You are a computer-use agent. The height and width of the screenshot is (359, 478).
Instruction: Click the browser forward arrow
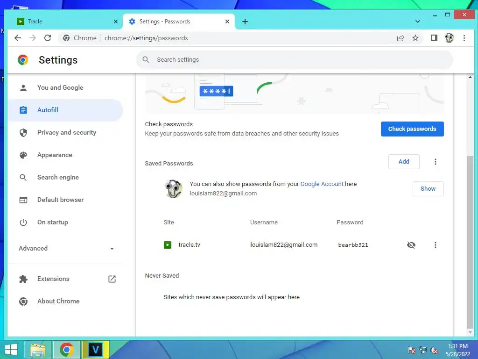[33, 38]
